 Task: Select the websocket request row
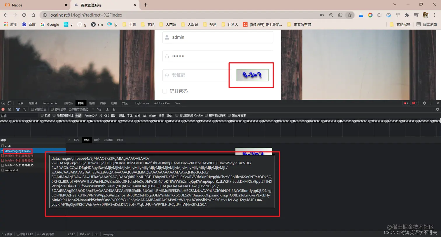point(33,170)
